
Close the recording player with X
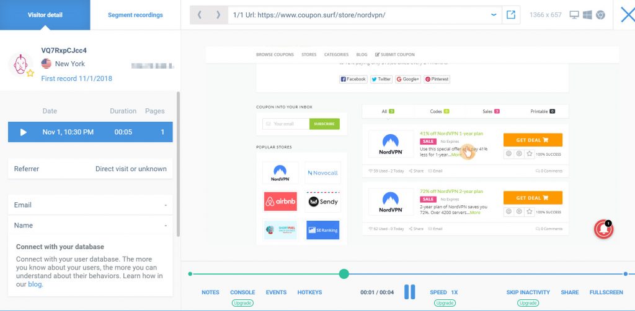[x=628, y=15]
